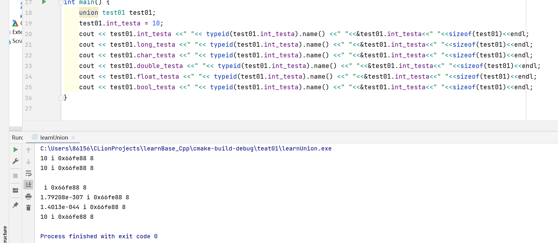Viewport: 558px width, 243px height.
Task: Run main from the gutter arrow
Action: 44,2
